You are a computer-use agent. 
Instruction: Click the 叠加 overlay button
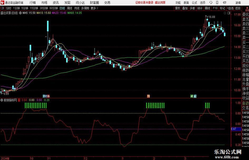tap(185, 8)
